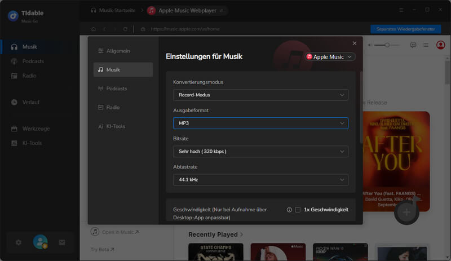Enable the 1x Geschwindigkeit checkbox
451x261 pixels.
pyautogui.click(x=298, y=210)
